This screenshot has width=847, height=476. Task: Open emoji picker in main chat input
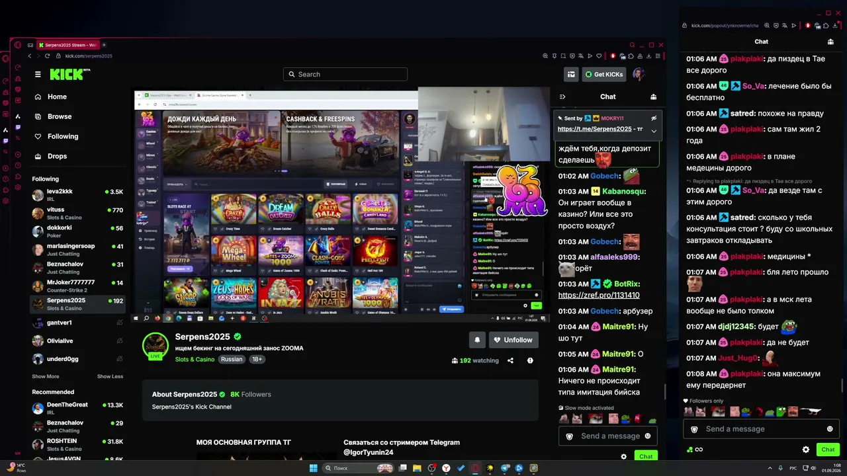(x=647, y=436)
